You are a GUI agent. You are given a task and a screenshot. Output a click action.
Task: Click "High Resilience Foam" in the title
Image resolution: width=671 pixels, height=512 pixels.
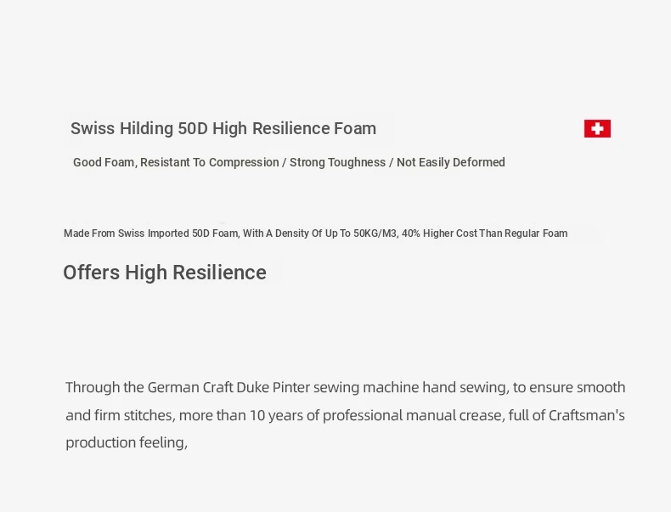click(x=294, y=129)
